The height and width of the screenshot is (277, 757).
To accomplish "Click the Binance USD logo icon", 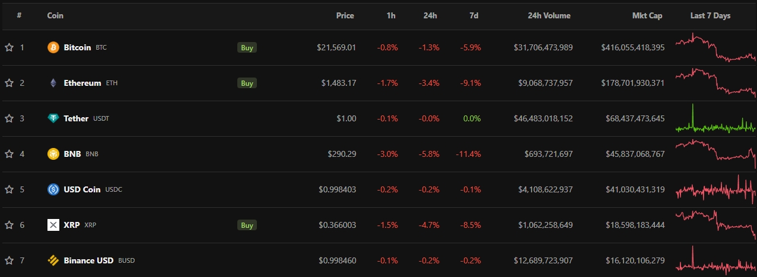I will [x=53, y=260].
